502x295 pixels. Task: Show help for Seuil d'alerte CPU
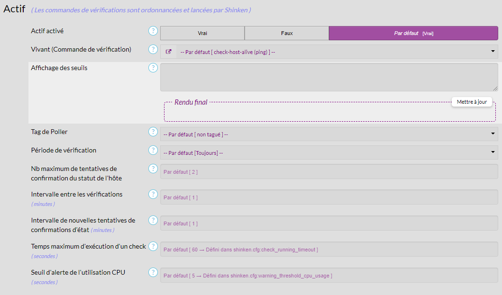pos(153,272)
